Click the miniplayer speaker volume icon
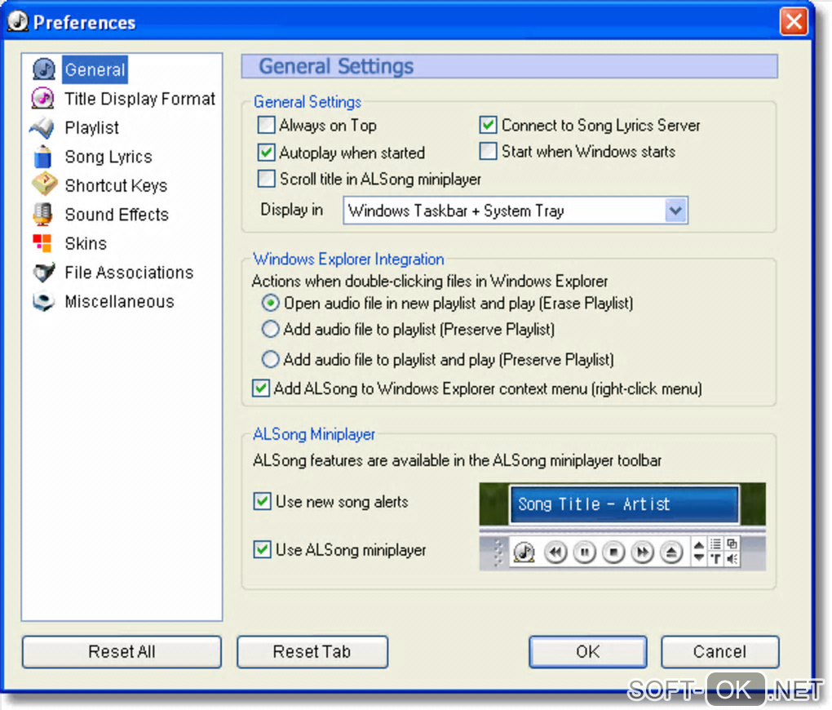The height and width of the screenshot is (710, 832). [732, 559]
